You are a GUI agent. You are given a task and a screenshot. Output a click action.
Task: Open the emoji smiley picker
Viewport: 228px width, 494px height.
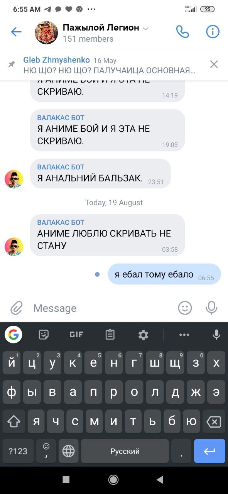click(185, 308)
